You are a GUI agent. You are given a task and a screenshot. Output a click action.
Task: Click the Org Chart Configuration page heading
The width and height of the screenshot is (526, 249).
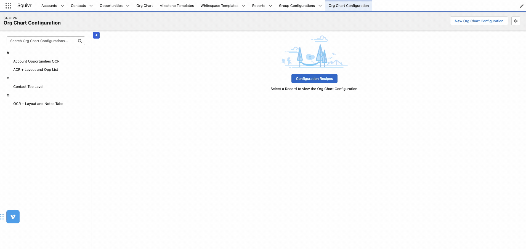(x=32, y=23)
